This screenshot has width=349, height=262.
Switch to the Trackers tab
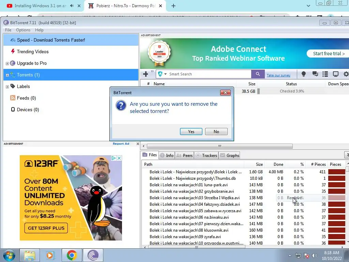(206, 156)
